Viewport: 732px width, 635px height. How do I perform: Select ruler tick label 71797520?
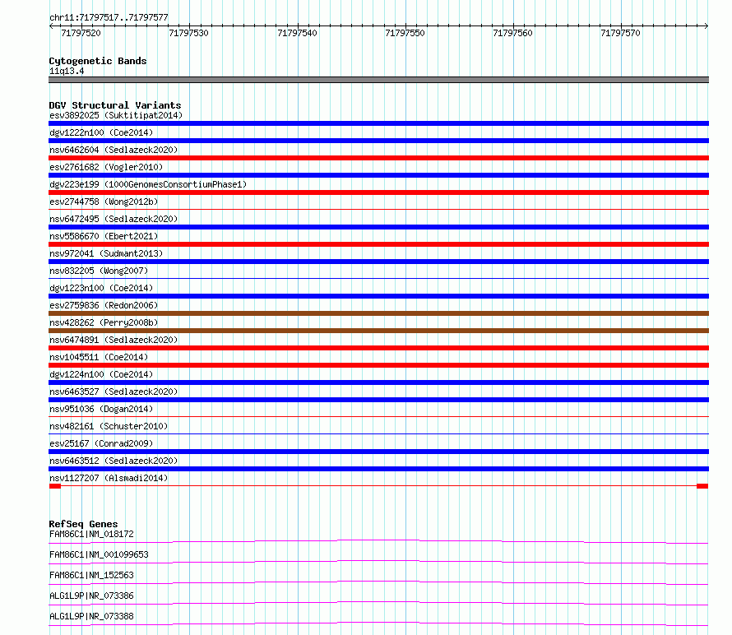(x=81, y=33)
